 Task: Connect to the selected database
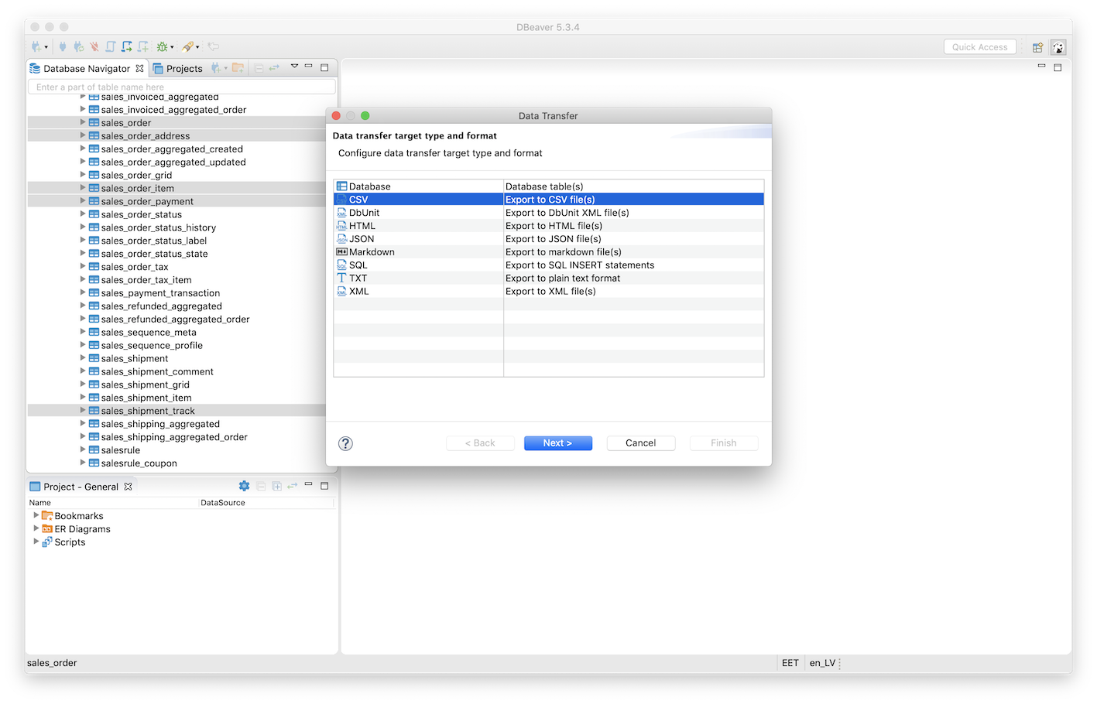(x=63, y=46)
